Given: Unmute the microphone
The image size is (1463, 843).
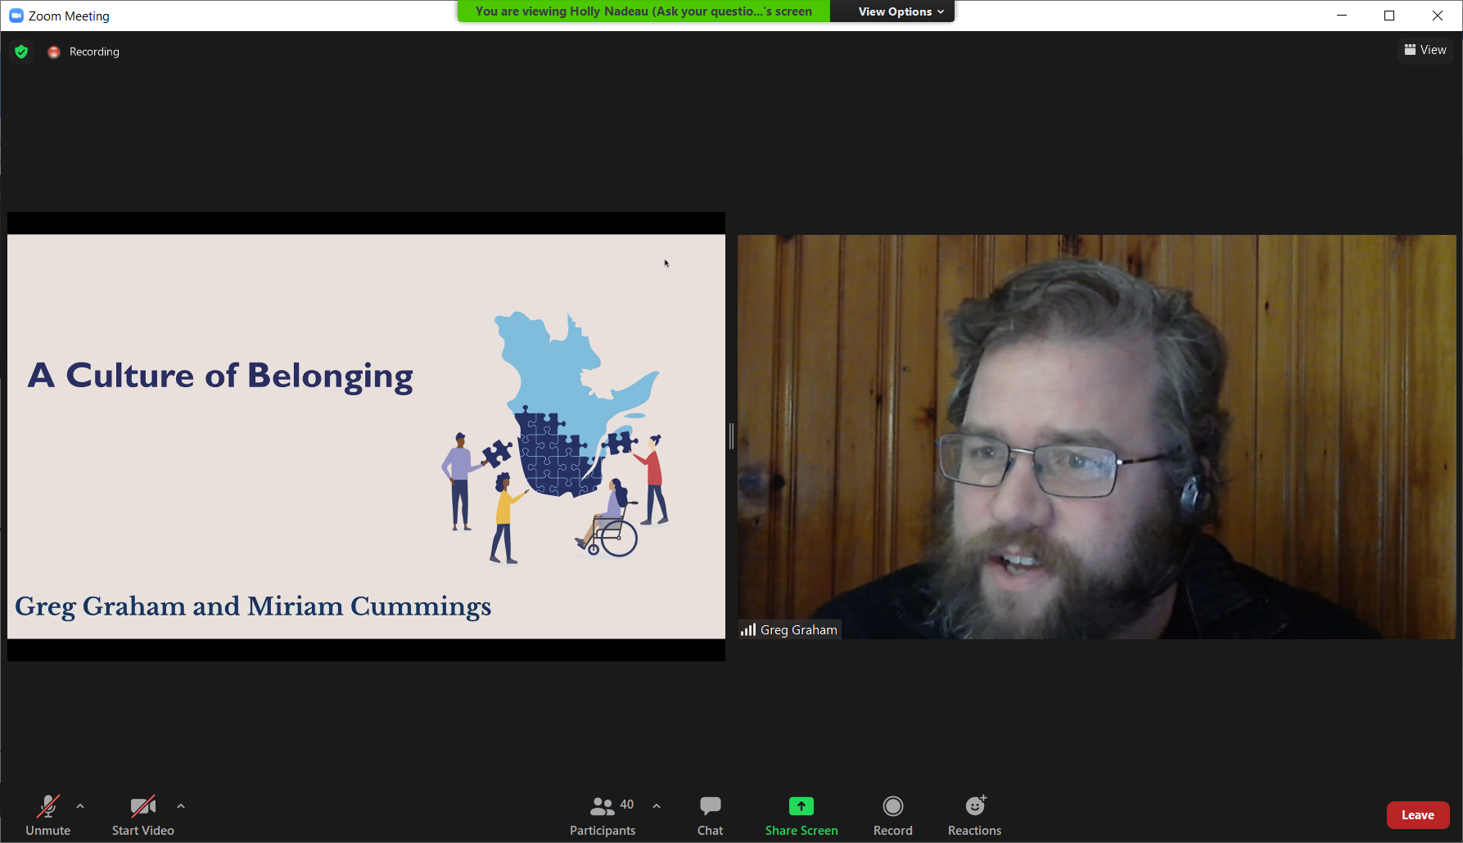Looking at the screenshot, I should tap(47, 815).
